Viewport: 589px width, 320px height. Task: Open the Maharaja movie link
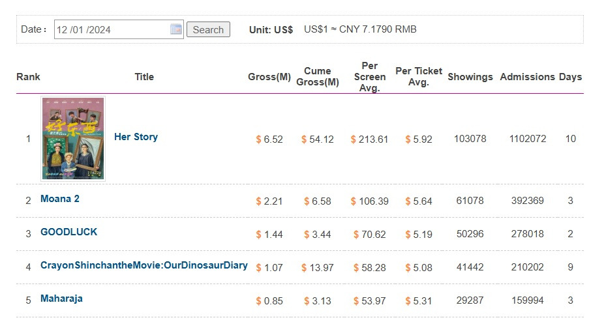pos(61,298)
